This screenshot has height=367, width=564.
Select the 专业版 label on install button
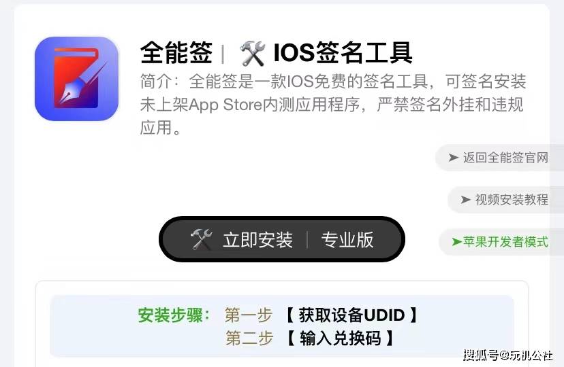tap(347, 240)
